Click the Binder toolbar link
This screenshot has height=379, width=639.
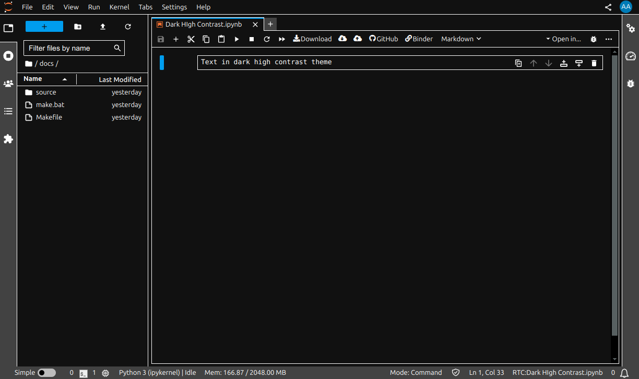tap(419, 39)
